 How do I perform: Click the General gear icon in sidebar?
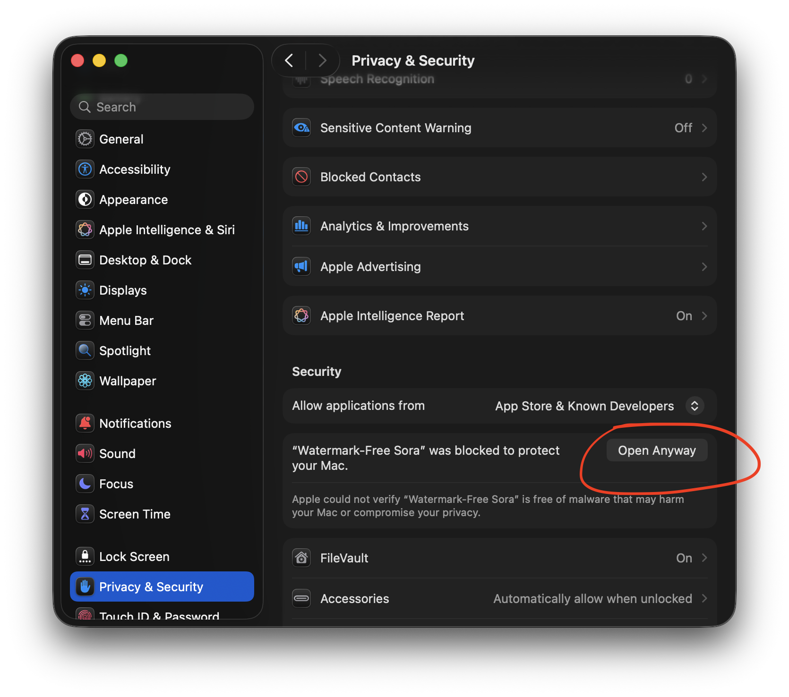tap(85, 139)
